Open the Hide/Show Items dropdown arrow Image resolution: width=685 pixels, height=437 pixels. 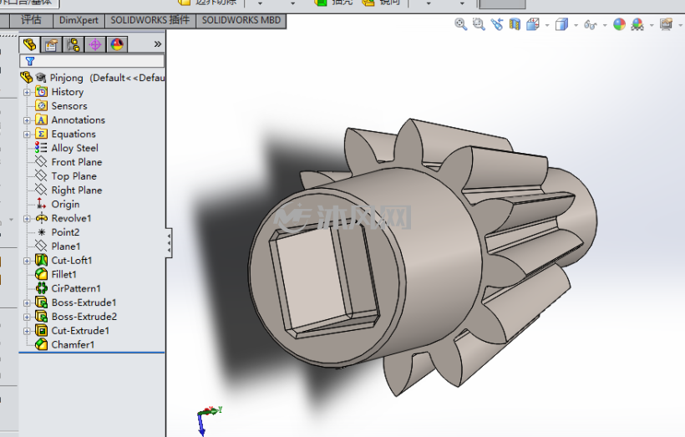(605, 25)
